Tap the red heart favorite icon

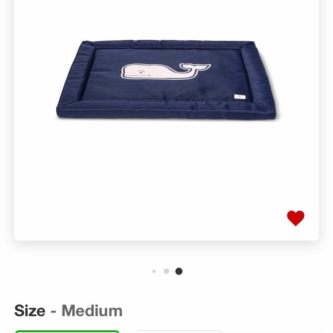point(296,218)
